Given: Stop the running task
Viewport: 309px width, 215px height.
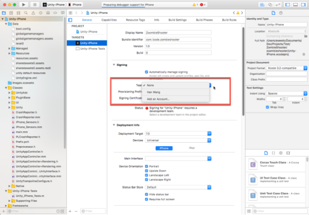Looking at the screenshot, I should click(x=35, y=4).
